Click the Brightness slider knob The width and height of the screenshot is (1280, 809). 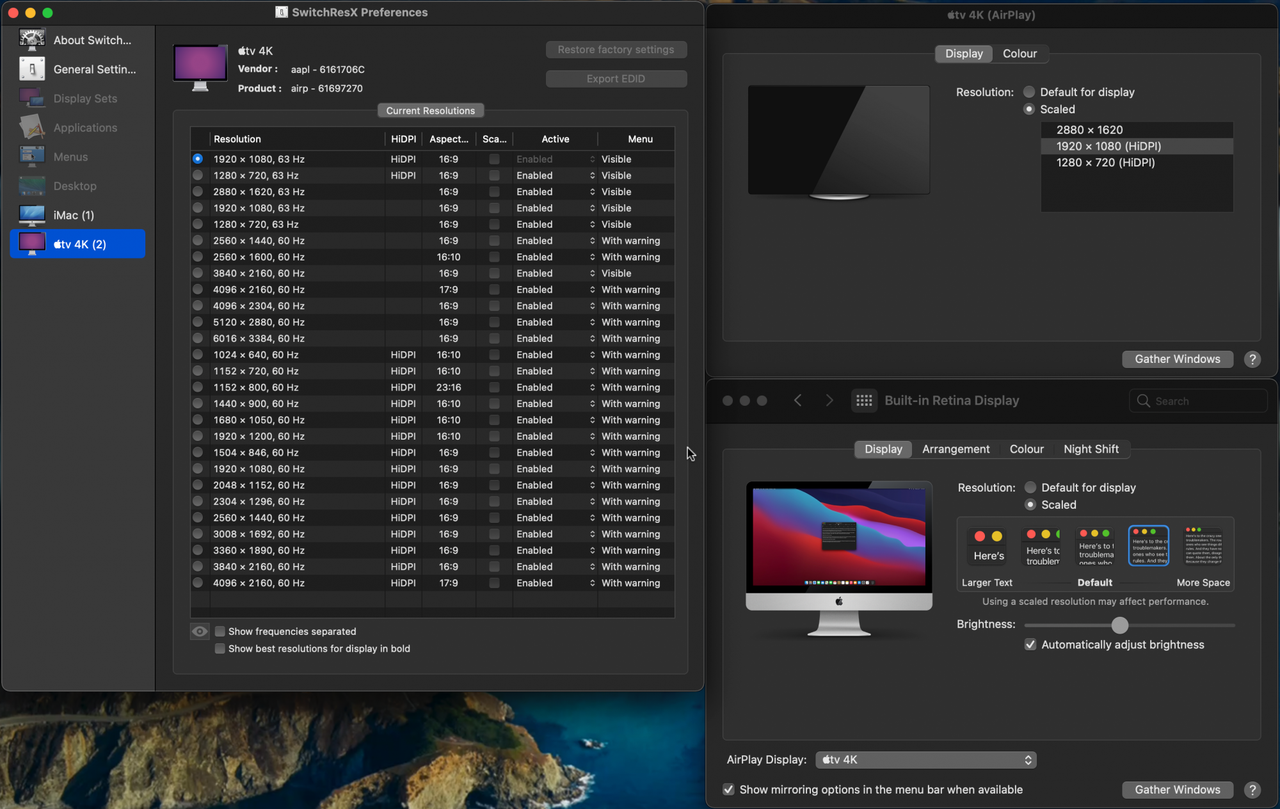click(1119, 625)
